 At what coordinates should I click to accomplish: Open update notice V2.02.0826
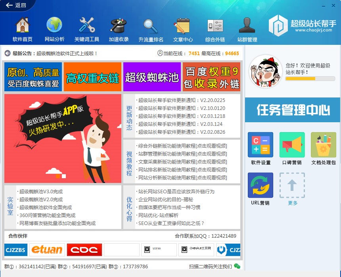click(182, 132)
